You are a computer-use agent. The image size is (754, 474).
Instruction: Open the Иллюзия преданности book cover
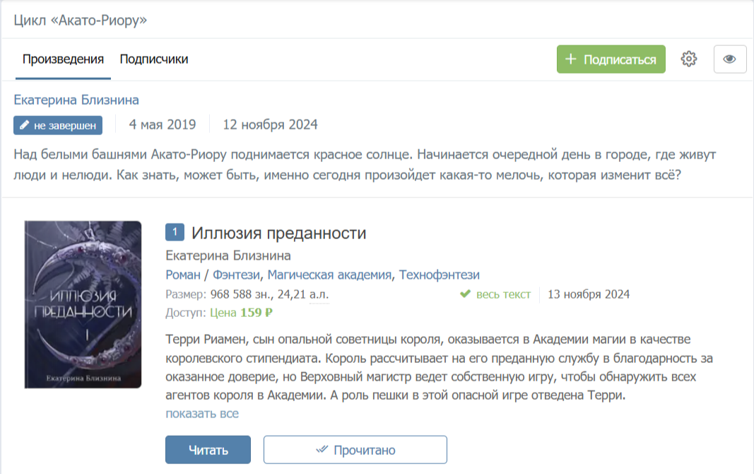pos(83,304)
